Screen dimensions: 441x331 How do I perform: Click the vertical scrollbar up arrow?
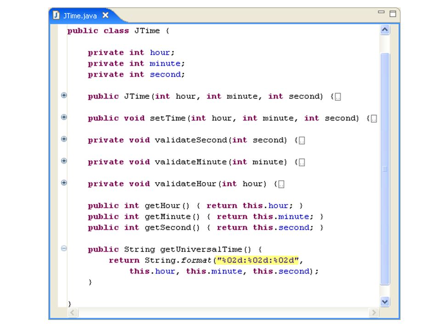point(385,29)
